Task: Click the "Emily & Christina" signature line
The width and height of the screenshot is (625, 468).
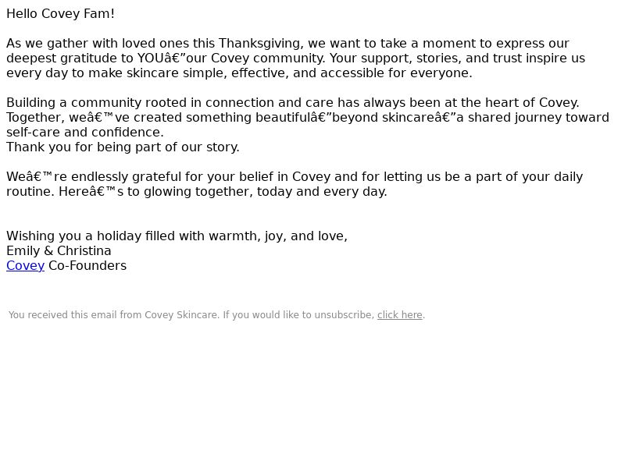Action: pos(59,251)
